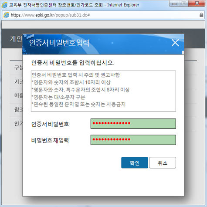Click the line *영문자와 숫자의 조합시 10자리 이상
207x207 pixels.
pyautogui.click(x=71, y=82)
